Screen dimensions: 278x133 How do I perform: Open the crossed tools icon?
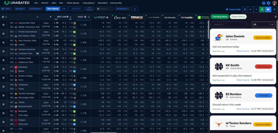click(274, 9)
